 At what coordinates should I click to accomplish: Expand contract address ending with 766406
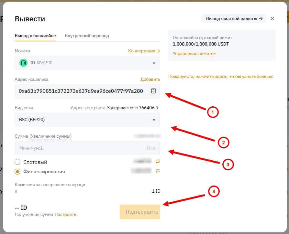click(157, 108)
